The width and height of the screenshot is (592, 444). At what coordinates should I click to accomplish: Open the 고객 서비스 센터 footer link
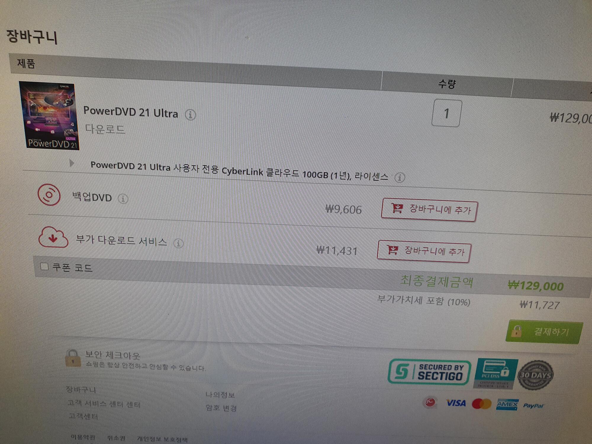coord(104,403)
